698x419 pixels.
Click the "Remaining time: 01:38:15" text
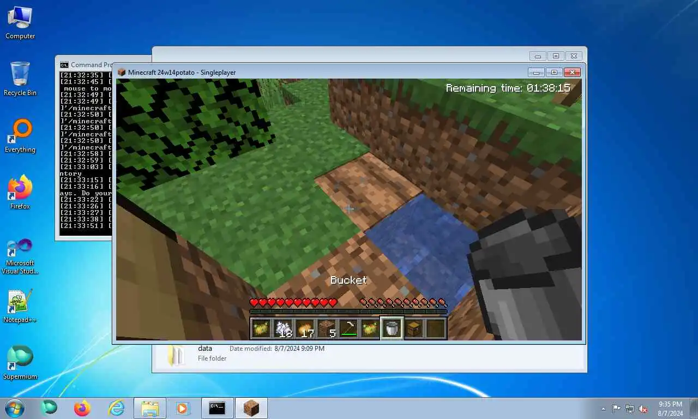(x=508, y=88)
